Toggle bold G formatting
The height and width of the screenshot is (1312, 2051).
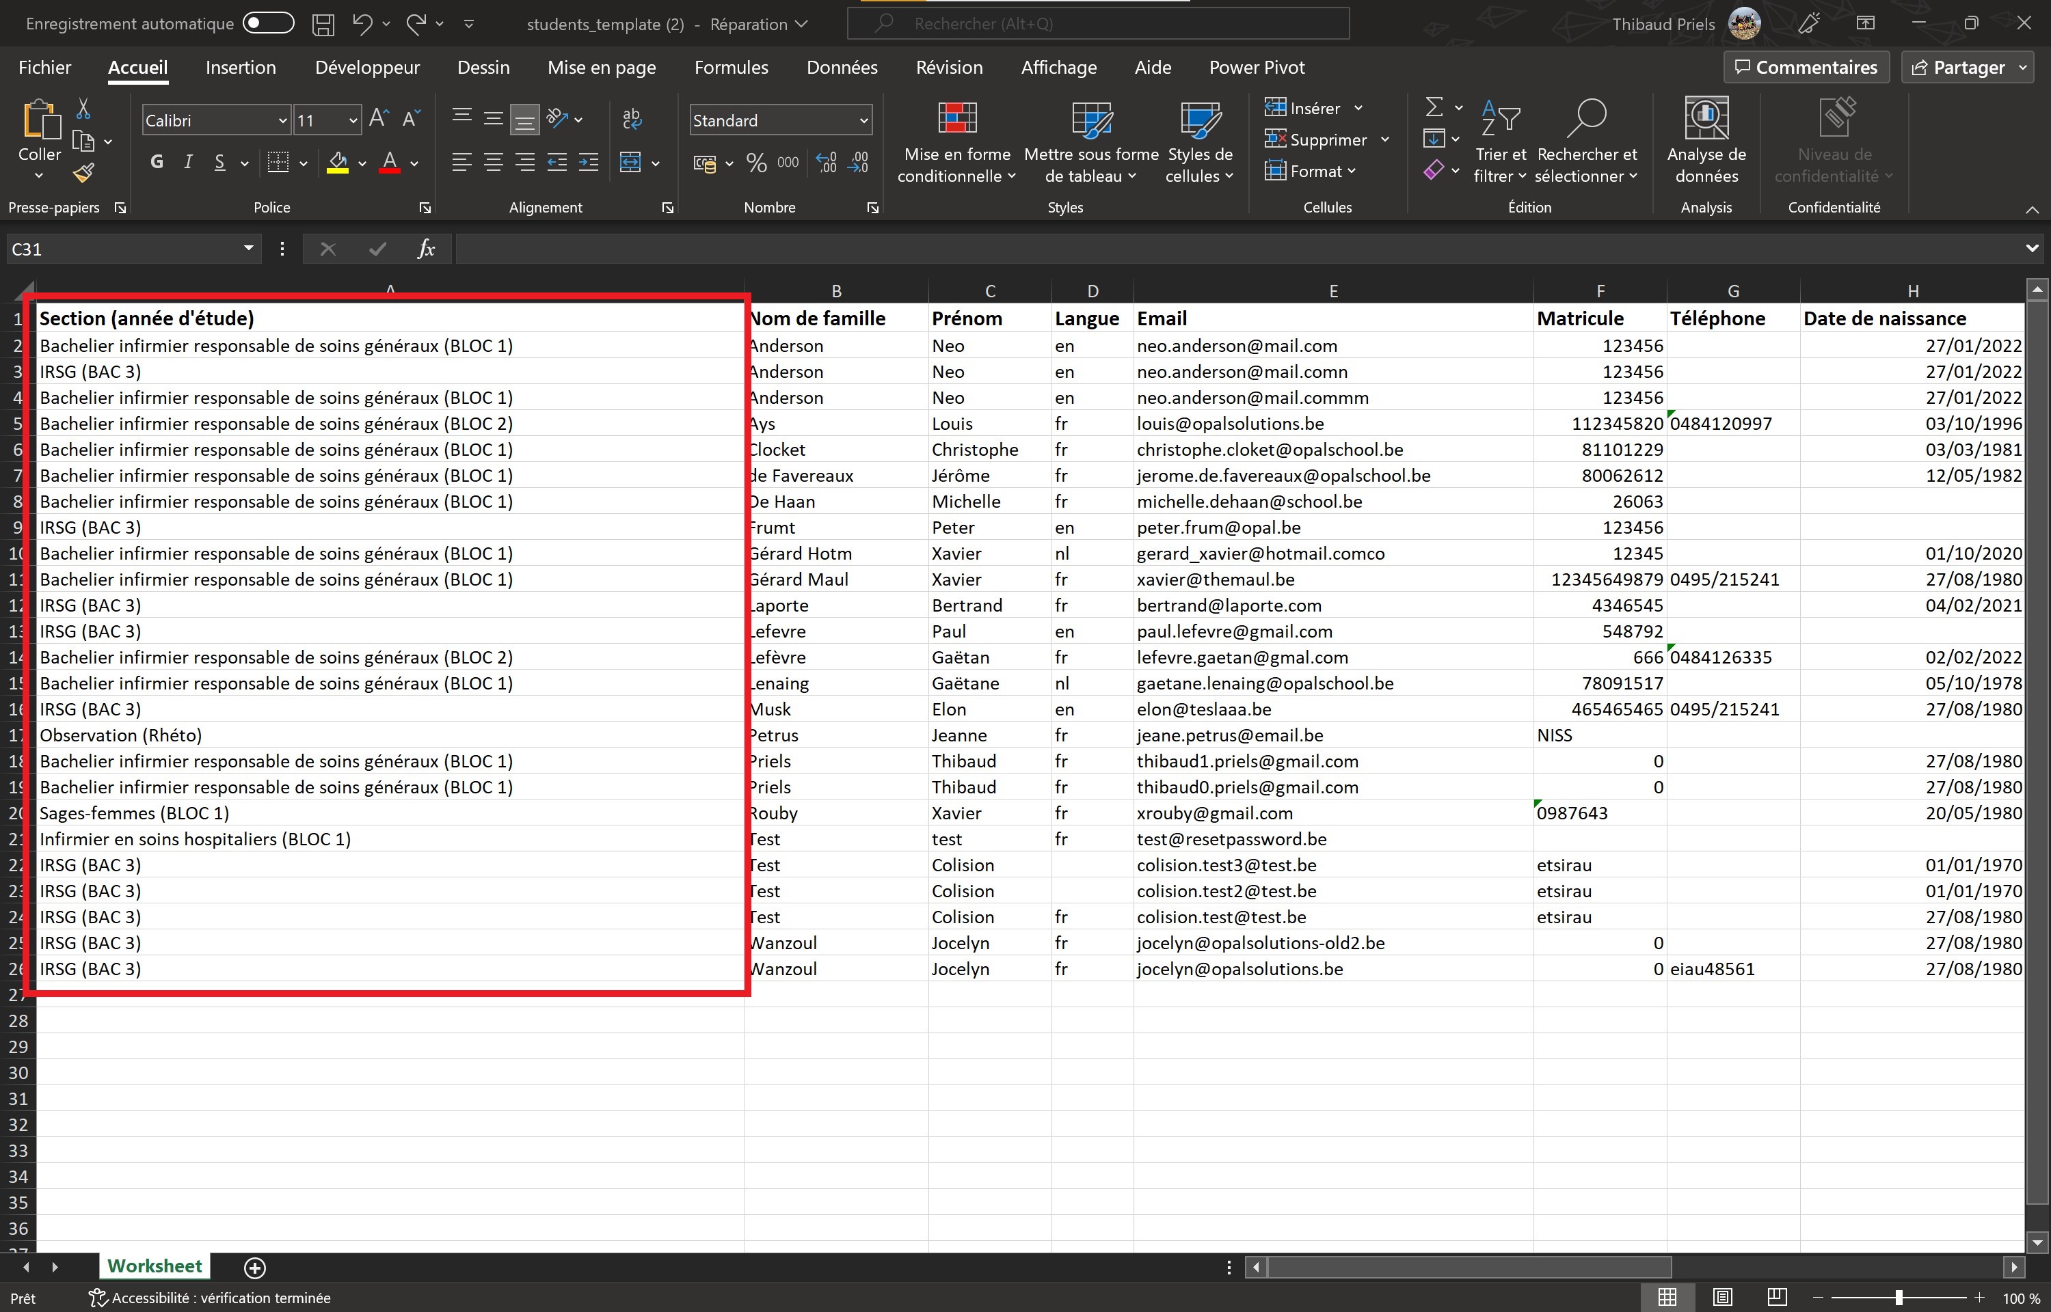point(157,162)
